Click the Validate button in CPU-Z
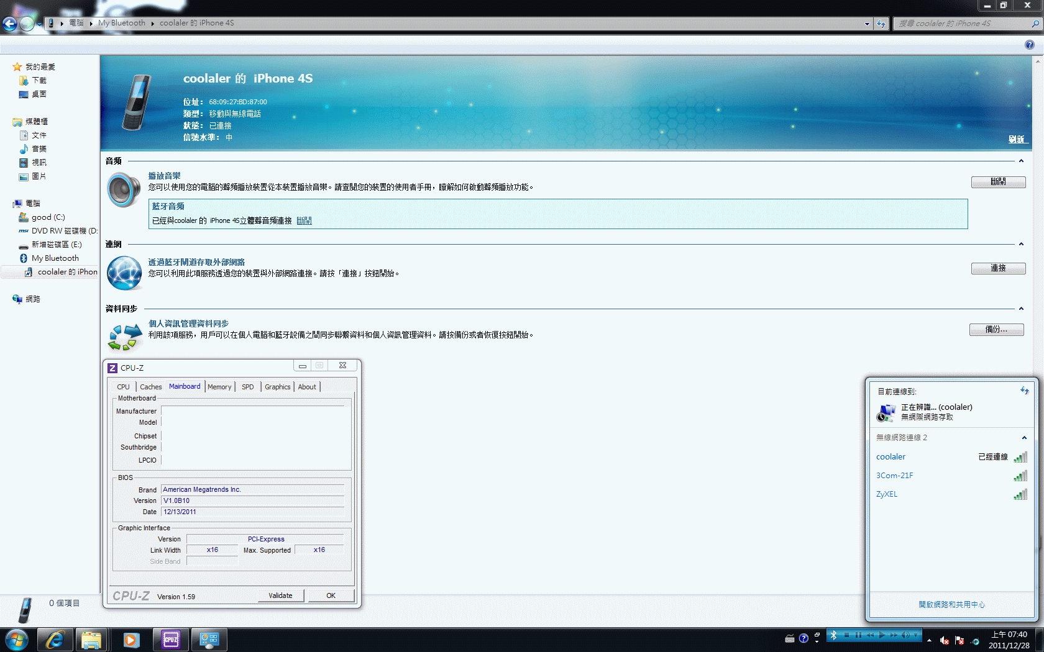Viewport: 1044px width, 652px height. (x=281, y=595)
